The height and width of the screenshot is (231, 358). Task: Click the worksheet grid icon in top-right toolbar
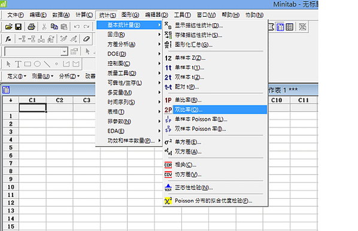[x=280, y=27]
